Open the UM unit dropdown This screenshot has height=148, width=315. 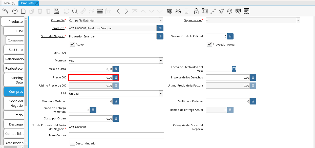coord(161,94)
